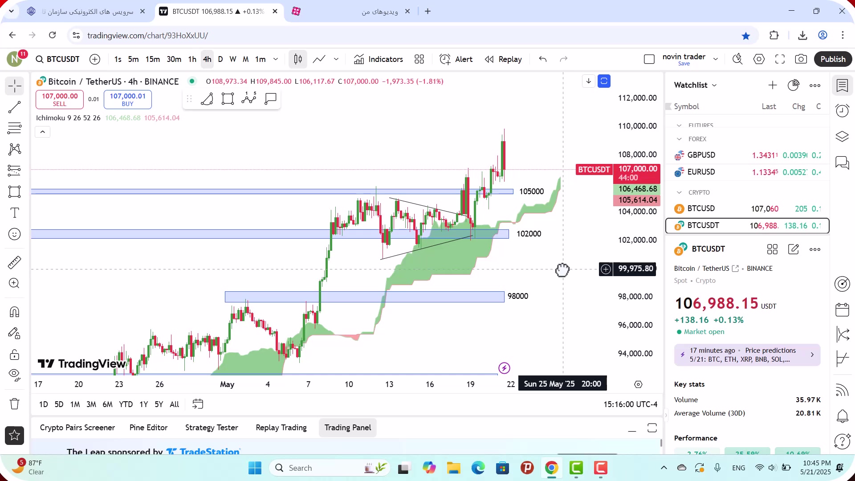The width and height of the screenshot is (855, 481).
Task: Open indicator templates grid icon
Action: 419,59
